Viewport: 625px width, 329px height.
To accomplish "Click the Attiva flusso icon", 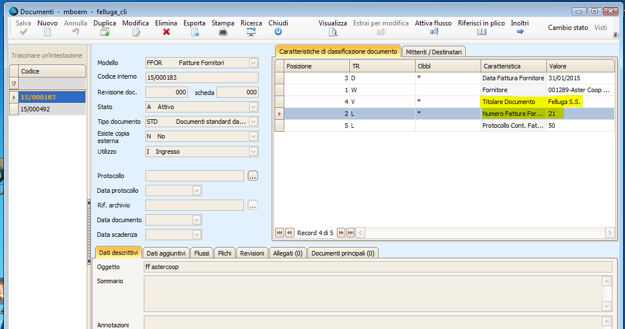I will point(434,32).
